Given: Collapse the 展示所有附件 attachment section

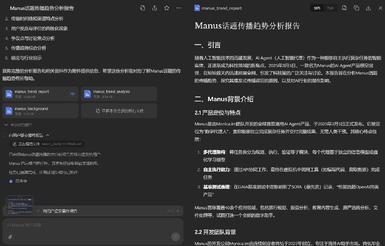Looking at the screenshot, I should click(x=6, y=125).
